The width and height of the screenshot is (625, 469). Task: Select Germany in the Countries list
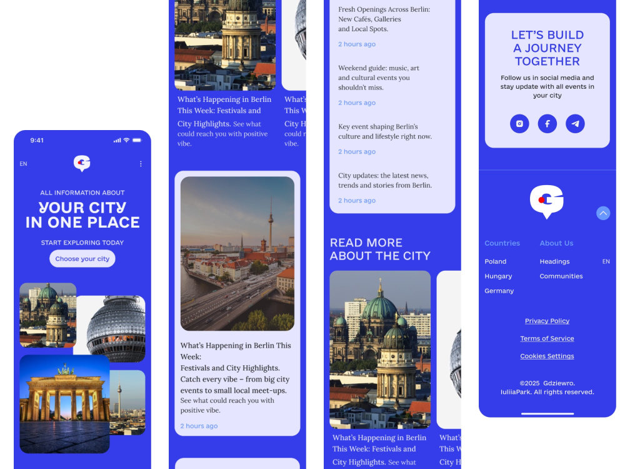tap(499, 291)
